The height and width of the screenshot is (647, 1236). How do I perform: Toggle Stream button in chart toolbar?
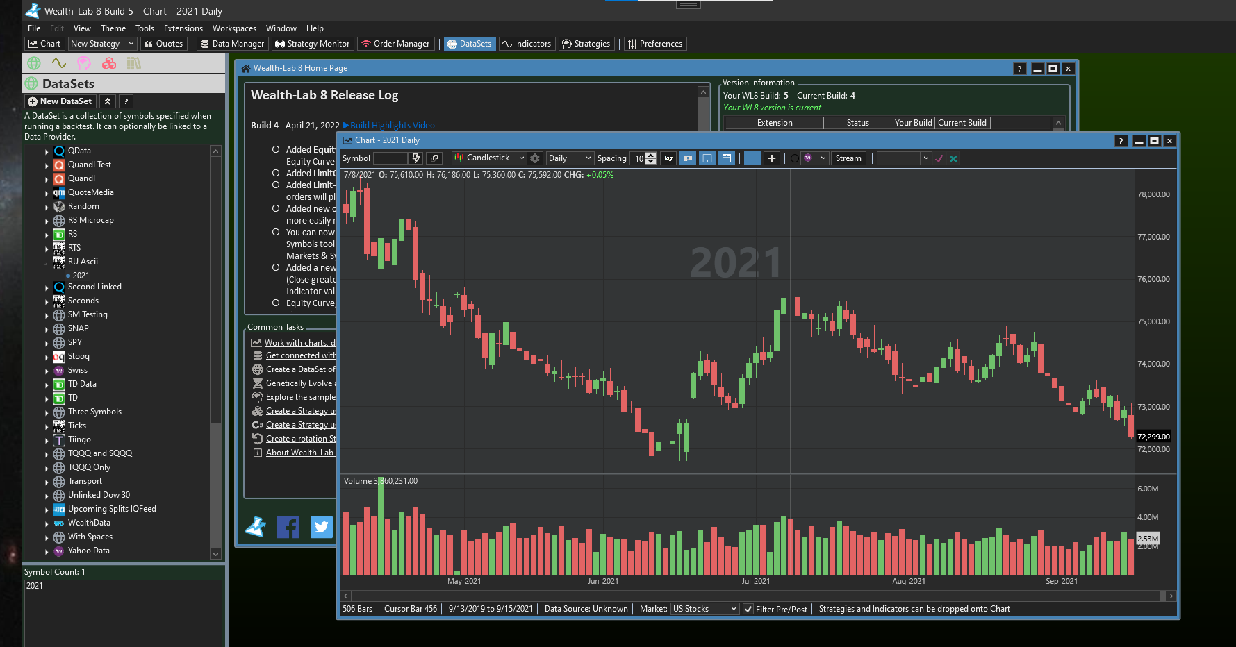848,158
